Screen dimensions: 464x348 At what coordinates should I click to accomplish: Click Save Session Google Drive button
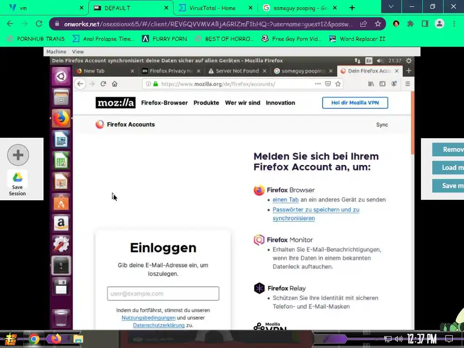click(x=18, y=184)
